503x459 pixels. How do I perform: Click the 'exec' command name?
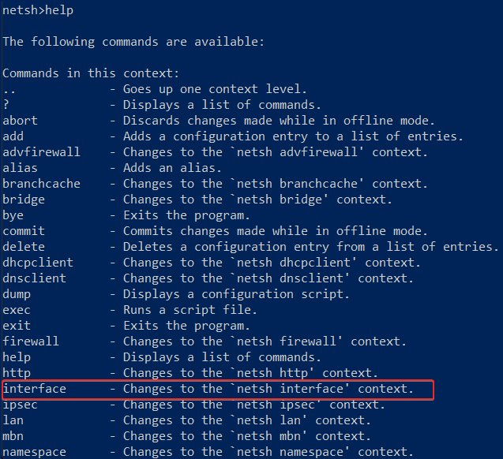click(x=17, y=310)
